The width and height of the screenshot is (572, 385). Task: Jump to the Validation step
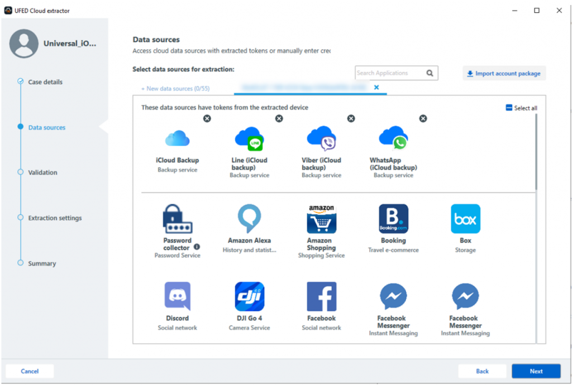click(x=42, y=172)
